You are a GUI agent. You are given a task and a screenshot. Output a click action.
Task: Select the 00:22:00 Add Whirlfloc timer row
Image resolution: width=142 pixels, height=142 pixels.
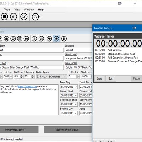[118, 50]
